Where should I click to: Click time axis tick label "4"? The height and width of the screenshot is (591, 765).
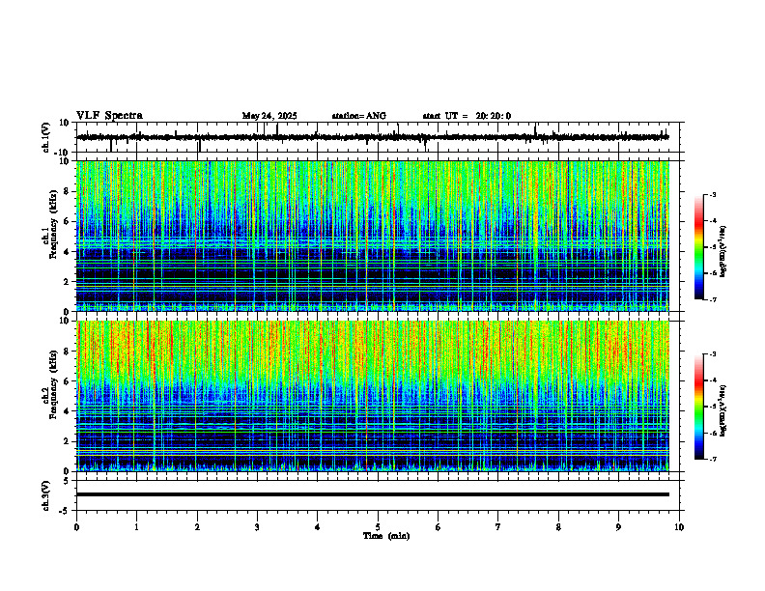pos(318,527)
